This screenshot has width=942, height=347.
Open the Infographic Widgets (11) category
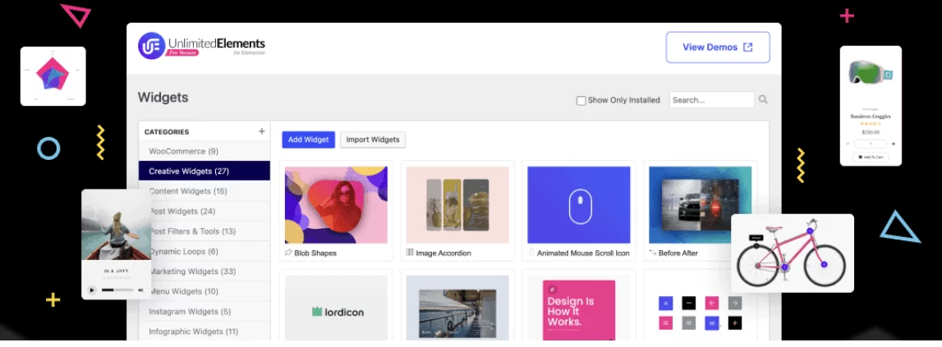point(193,331)
